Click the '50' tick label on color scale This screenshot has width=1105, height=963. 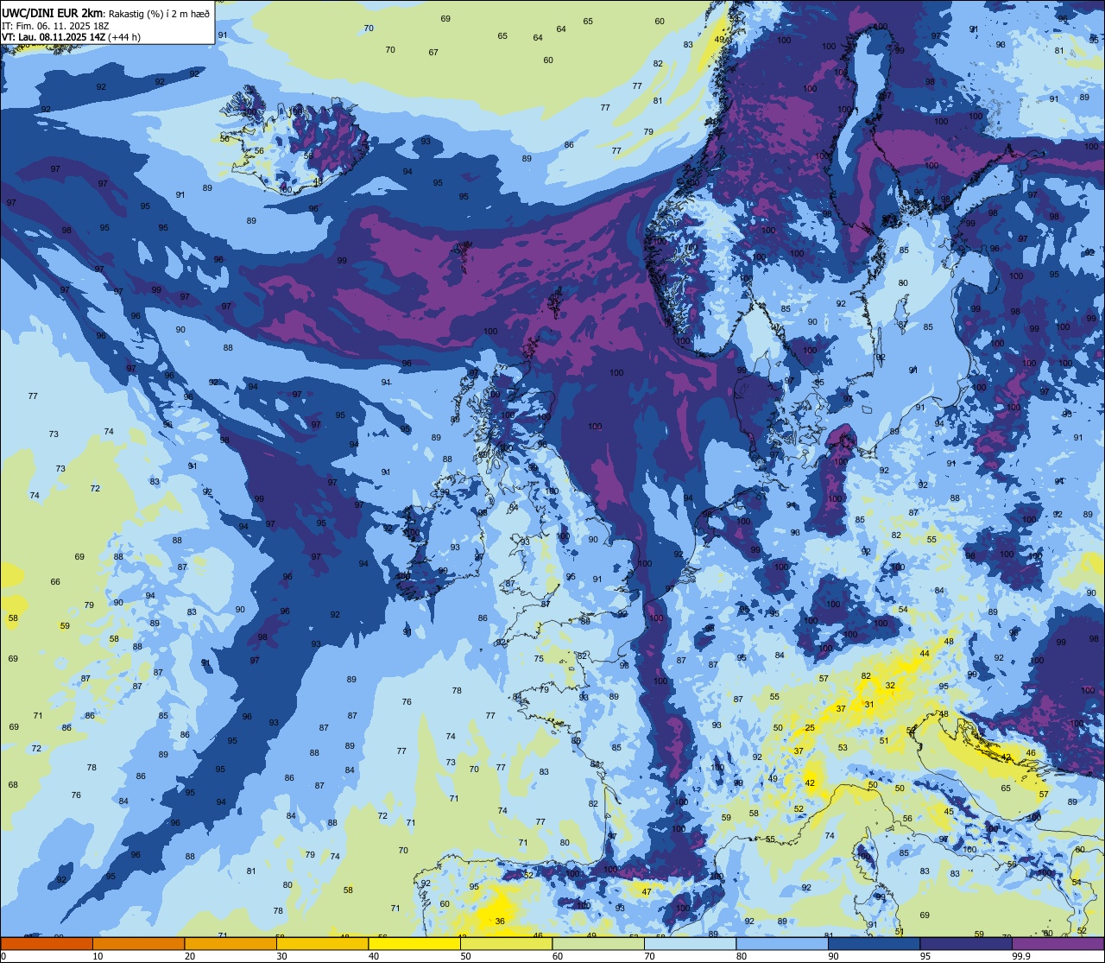click(x=465, y=956)
